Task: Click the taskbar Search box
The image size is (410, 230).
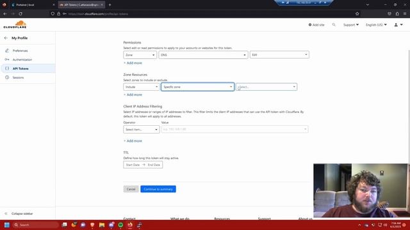Action: (x=36, y=225)
